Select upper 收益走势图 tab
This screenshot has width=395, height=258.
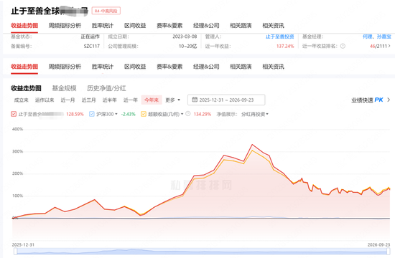[x=24, y=25]
